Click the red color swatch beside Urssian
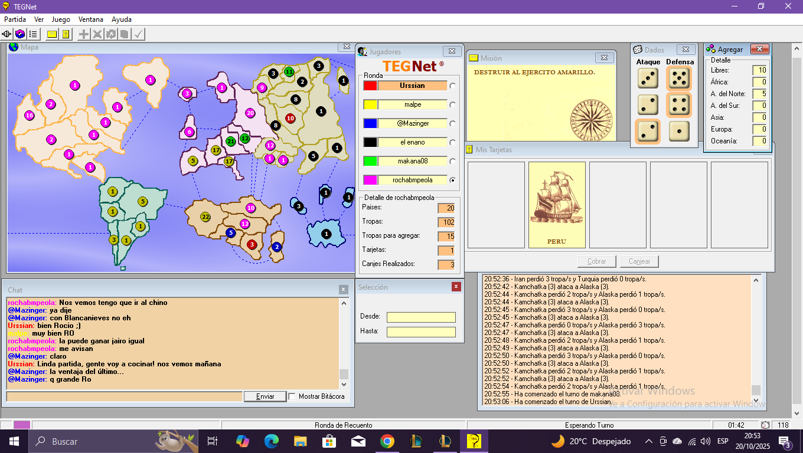 coord(370,86)
